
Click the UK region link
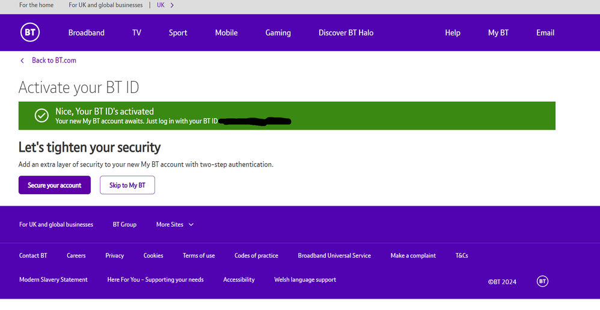coord(161,5)
